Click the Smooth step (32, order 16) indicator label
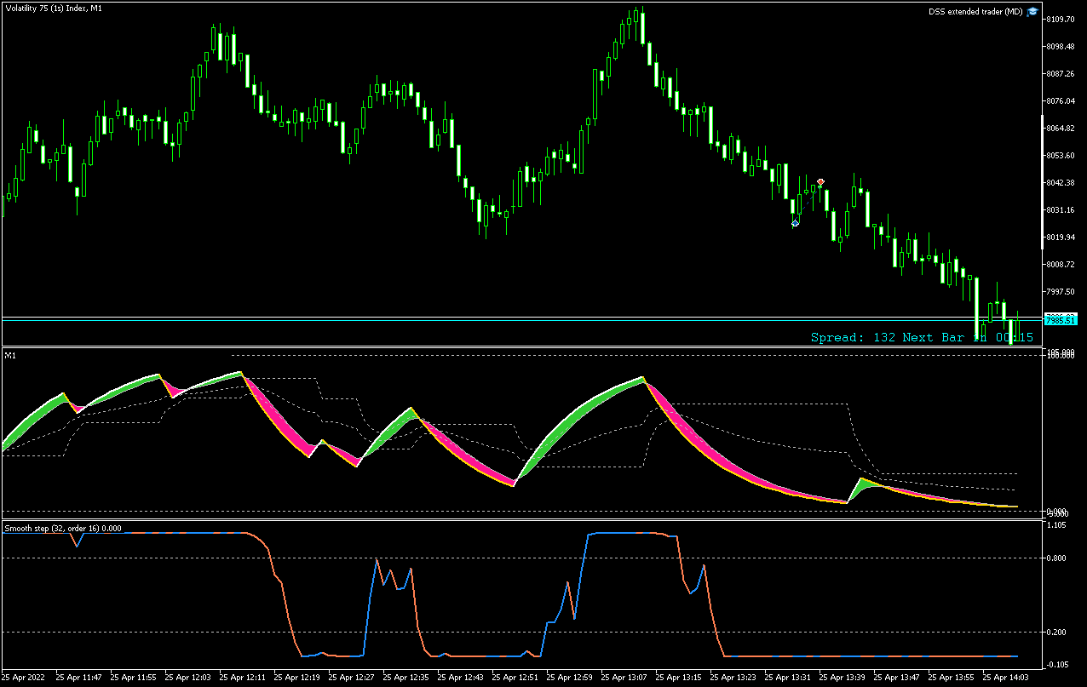 point(60,528)
